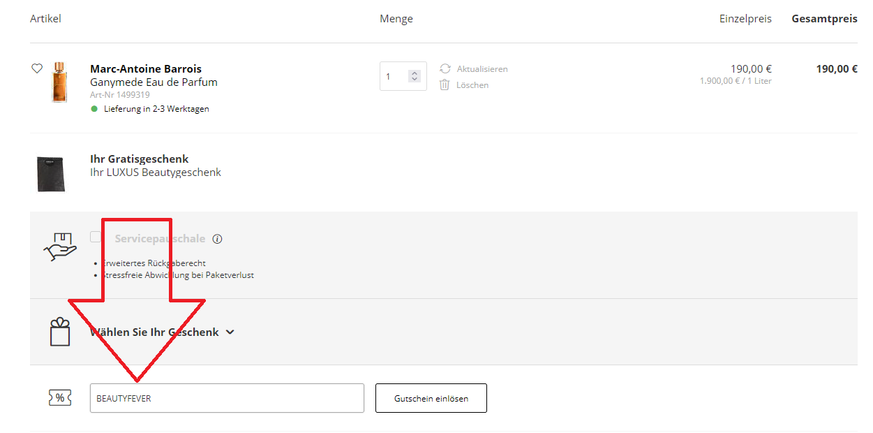The height and width of the screenshot is (433, 873).
Task: Open the Ganymede Eau de Parfum product link
Action: 154,82
